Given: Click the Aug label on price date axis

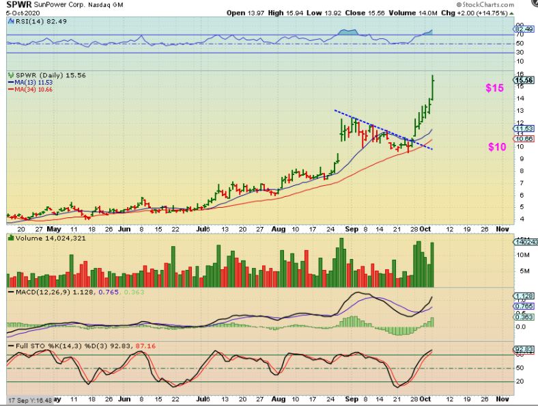Looking at the screenshot, I should click(x=279, y=229).
